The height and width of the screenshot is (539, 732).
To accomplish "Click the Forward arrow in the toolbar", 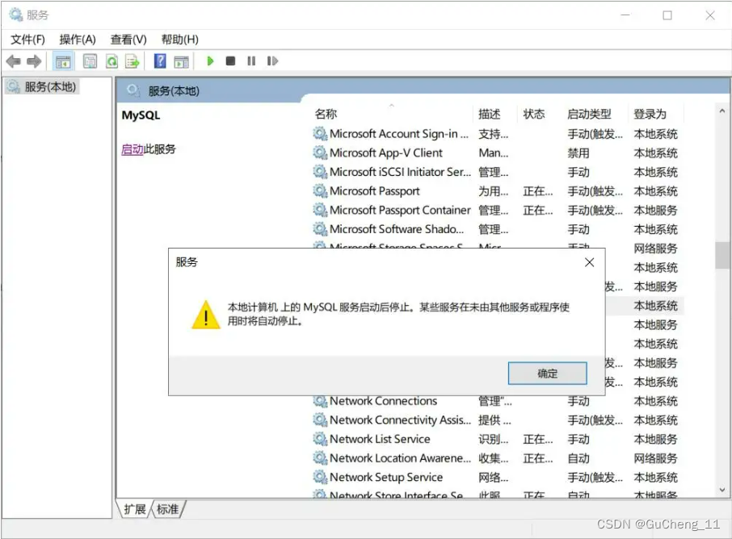I will pyautogui.click(x=34, y=61).
